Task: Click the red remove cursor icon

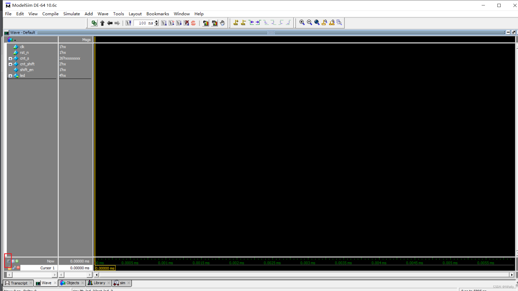Action: pos(18,268)
